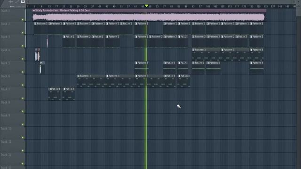The width and height of the screenshot is (301, 169).
Task: Toggle the Track 11 mute LED
Action: coord(23,150)
